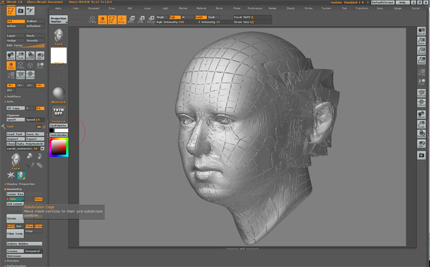This screenshot has width=430, height=267.
Task: Toggle >M< mirror symmetry button
Action: coord(40,85)
